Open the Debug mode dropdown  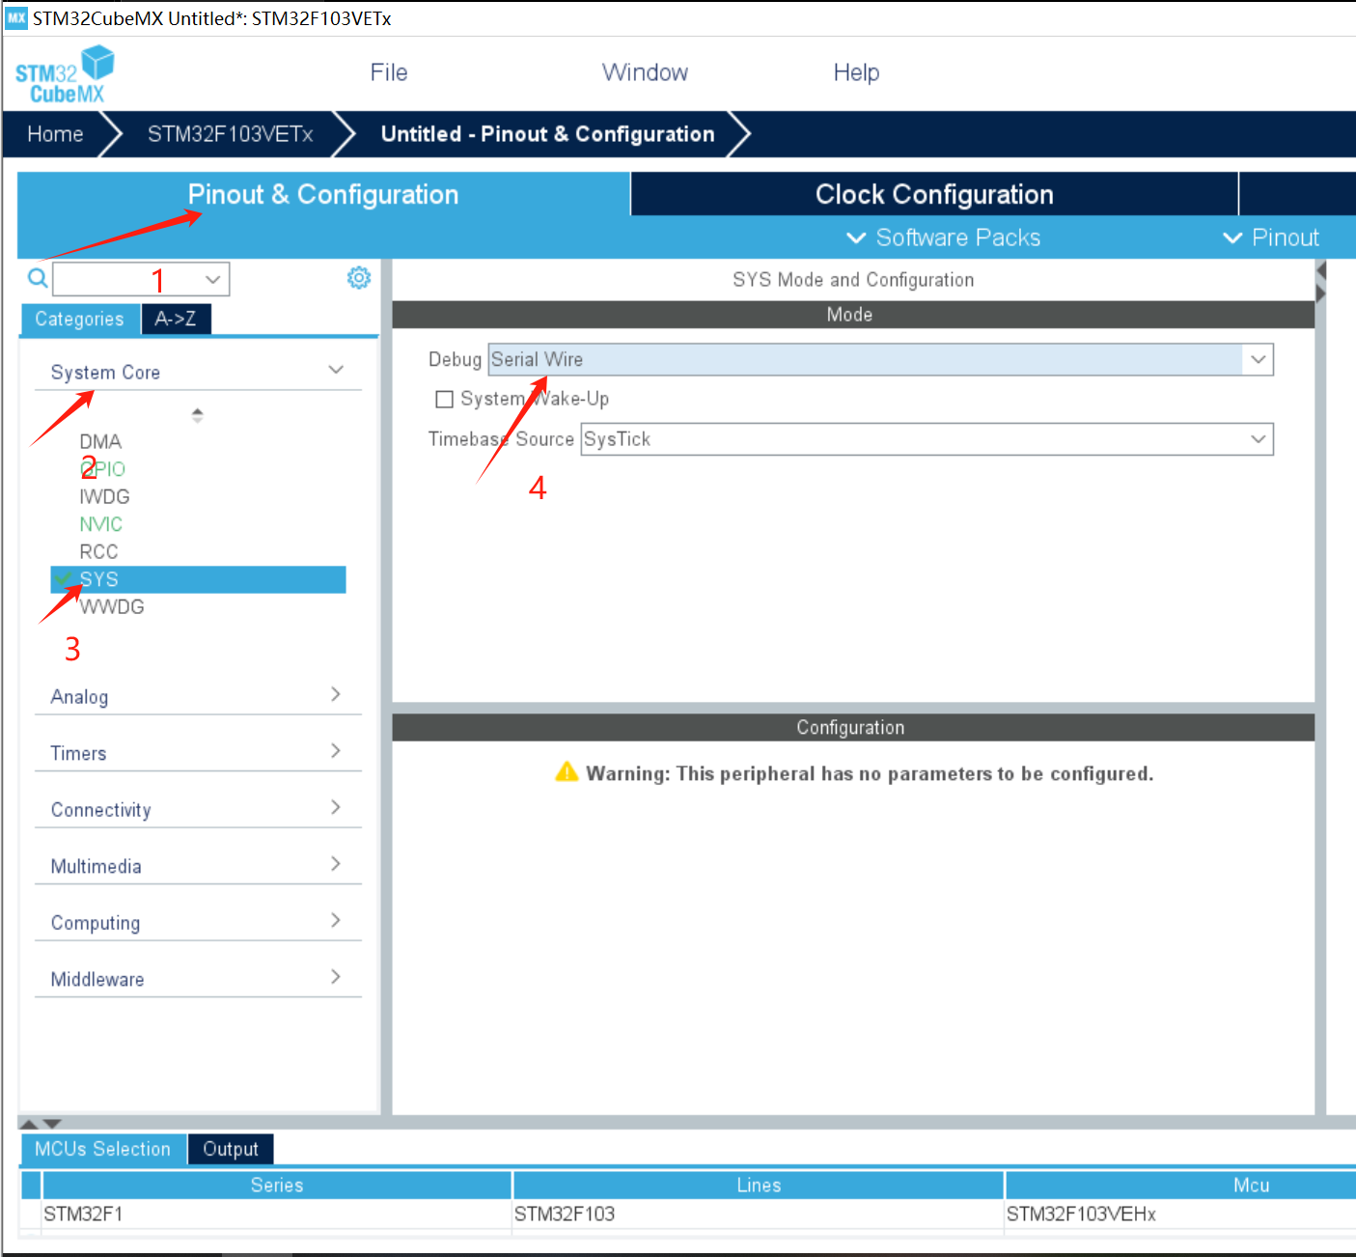click(1258, 359)
